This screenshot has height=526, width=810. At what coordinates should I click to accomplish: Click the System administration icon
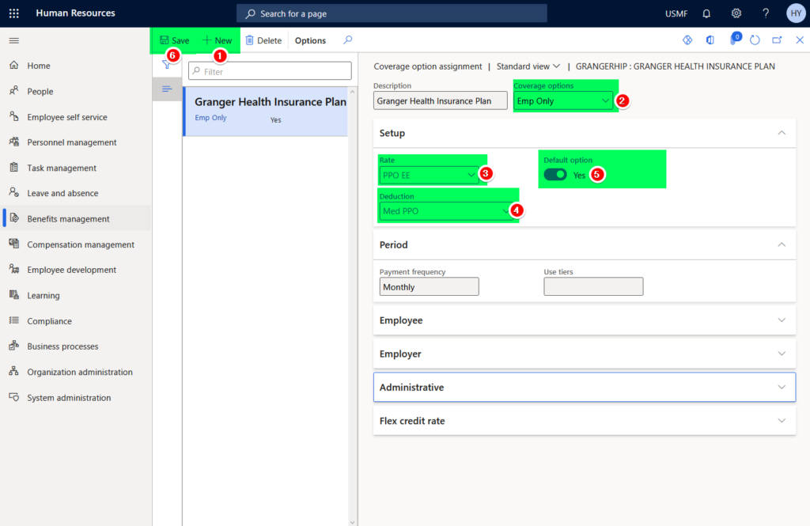click(14, 397)
